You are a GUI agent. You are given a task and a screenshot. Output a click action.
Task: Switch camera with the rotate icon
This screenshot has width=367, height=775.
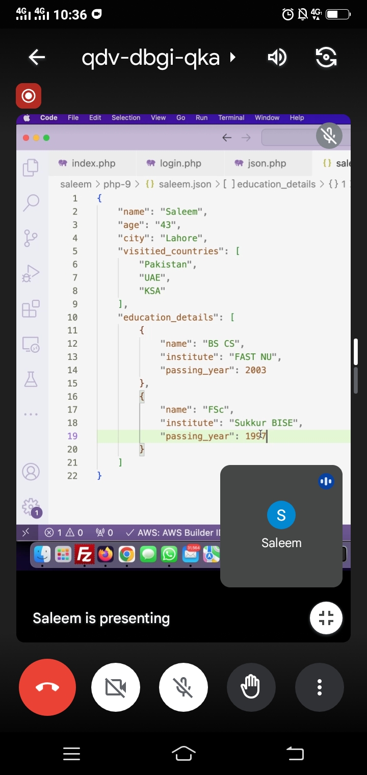pyautogui.click(x=326, y=57)
